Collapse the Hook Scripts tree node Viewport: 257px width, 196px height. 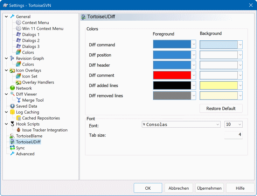pyautogui.click(x=6, y=124)
